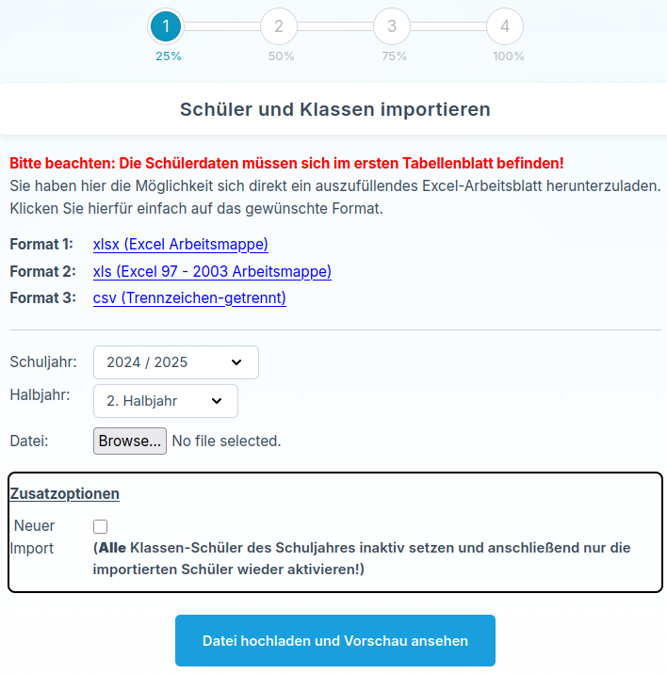Click the Browse... file button
The height and width of the screenshot is (674, 667).
[130, 441]
